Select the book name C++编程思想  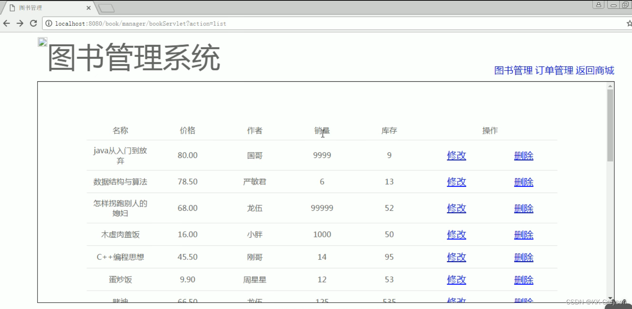[120, 257]
